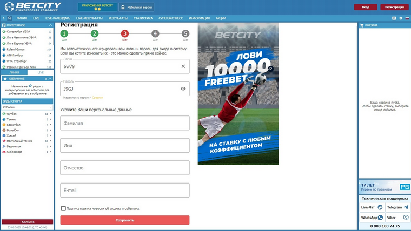This screenshot has width=411, height=231.
Task: Go to registration step 1 circle
Action: tap(64, 33)
